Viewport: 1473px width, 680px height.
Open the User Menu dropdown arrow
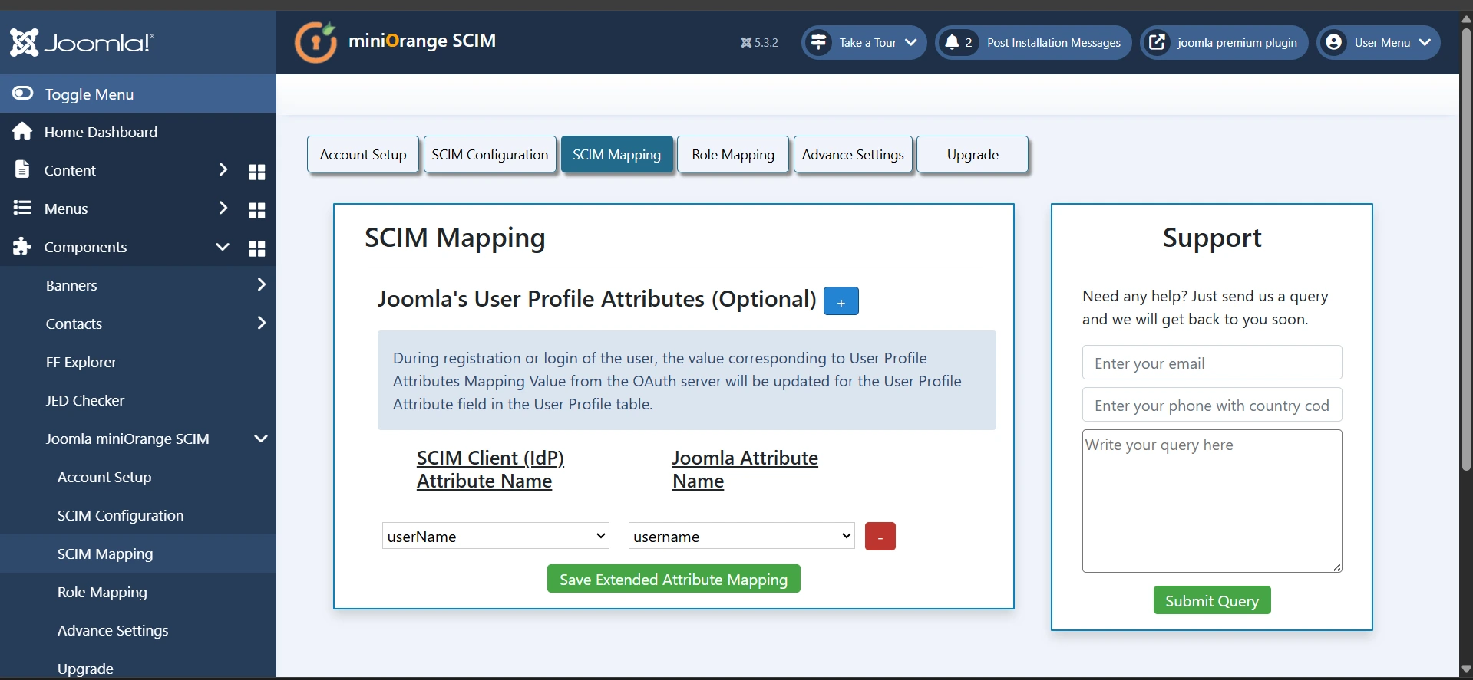[1425, 42]
